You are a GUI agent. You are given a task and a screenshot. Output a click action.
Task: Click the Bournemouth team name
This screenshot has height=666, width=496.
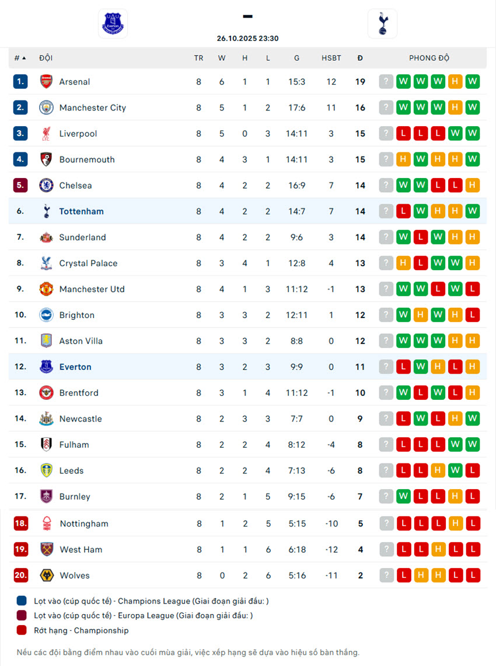87,159
